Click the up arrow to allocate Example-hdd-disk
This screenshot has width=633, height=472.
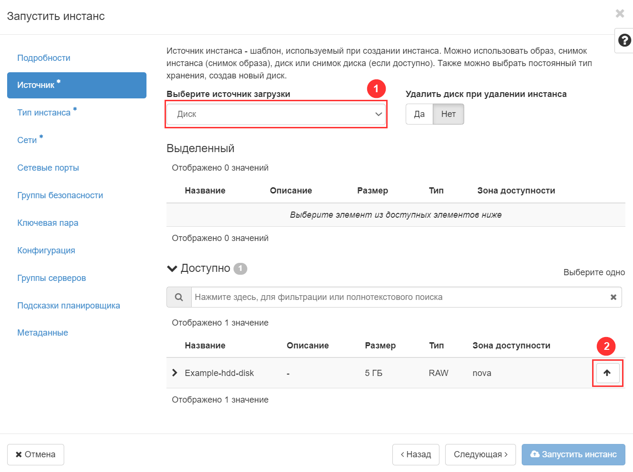[x=607, y=373]
